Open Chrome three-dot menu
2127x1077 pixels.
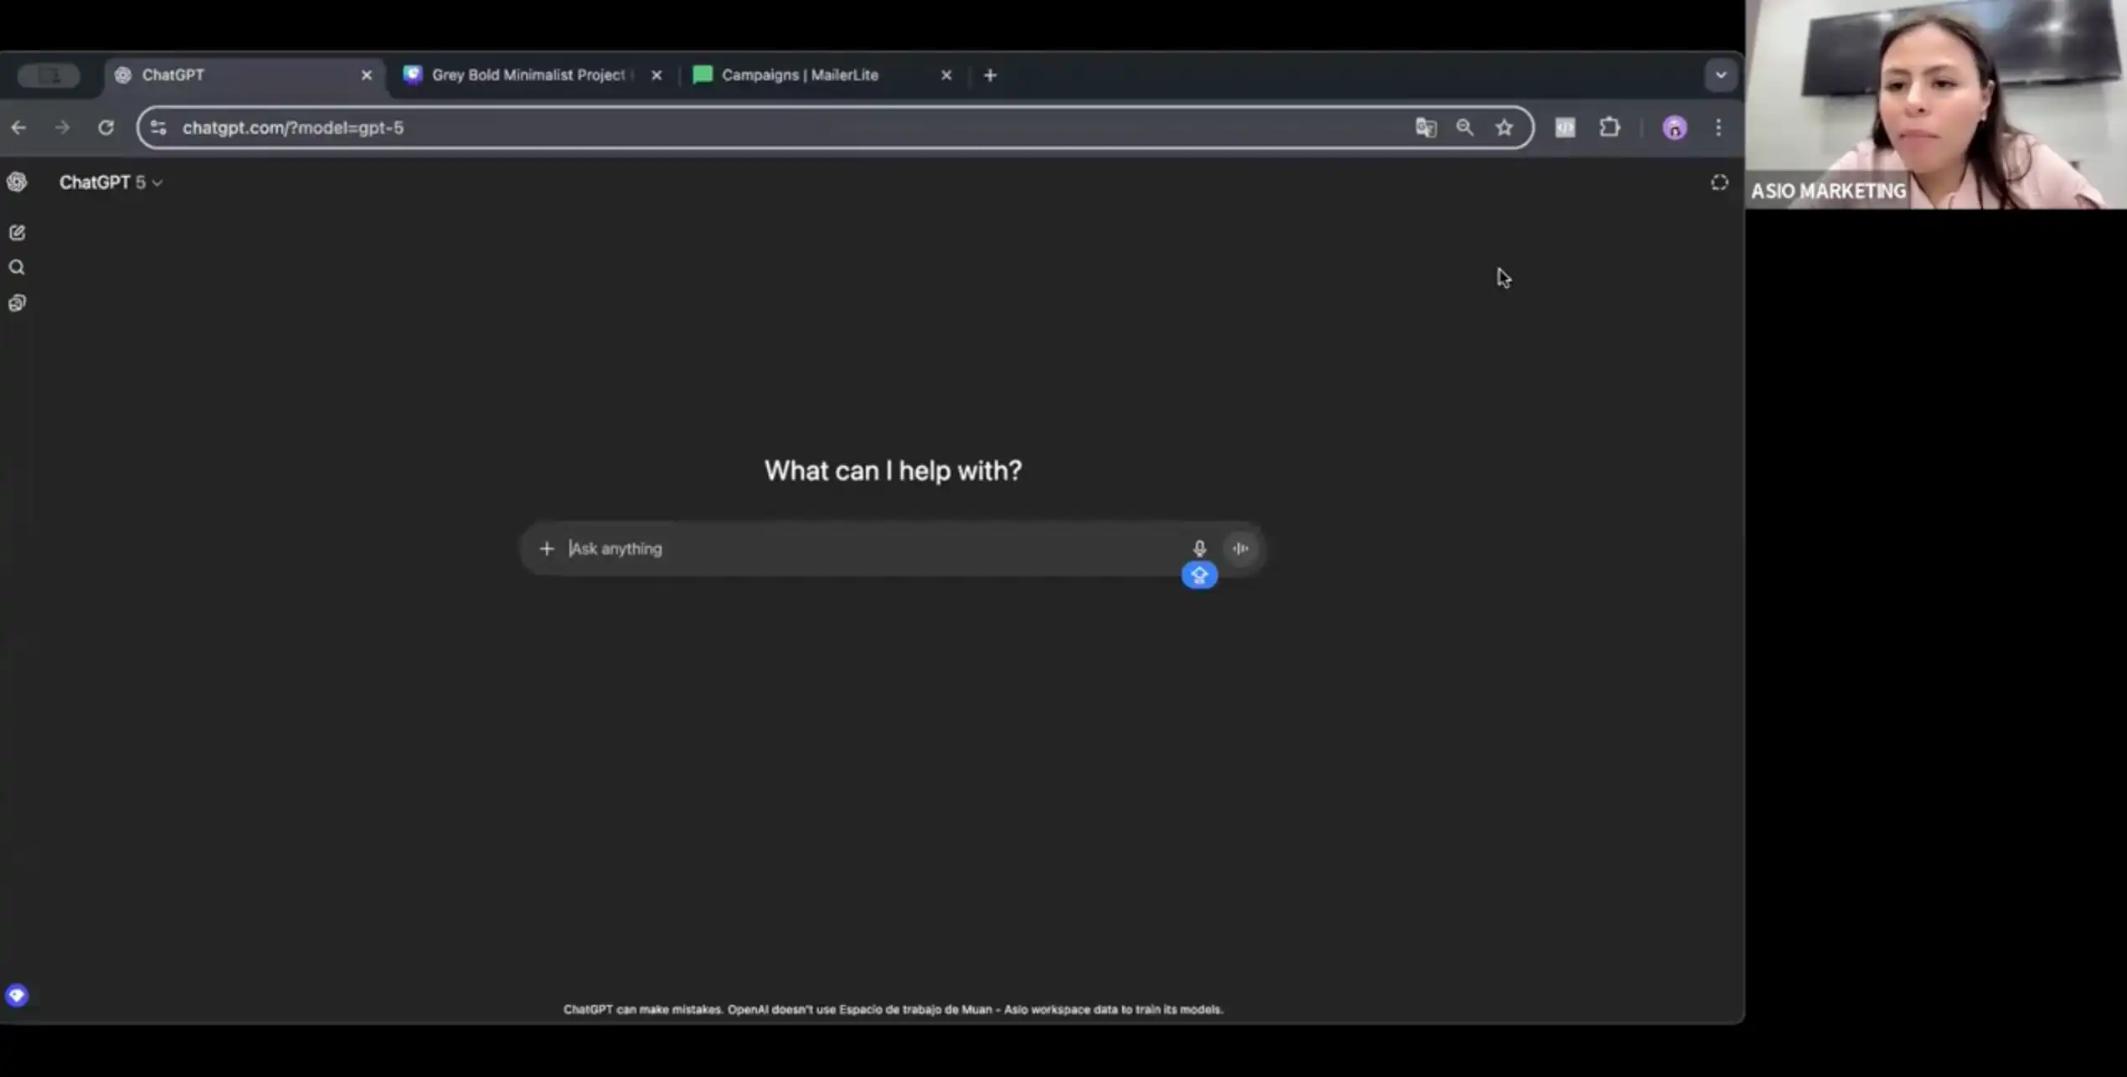point(1718,127)
